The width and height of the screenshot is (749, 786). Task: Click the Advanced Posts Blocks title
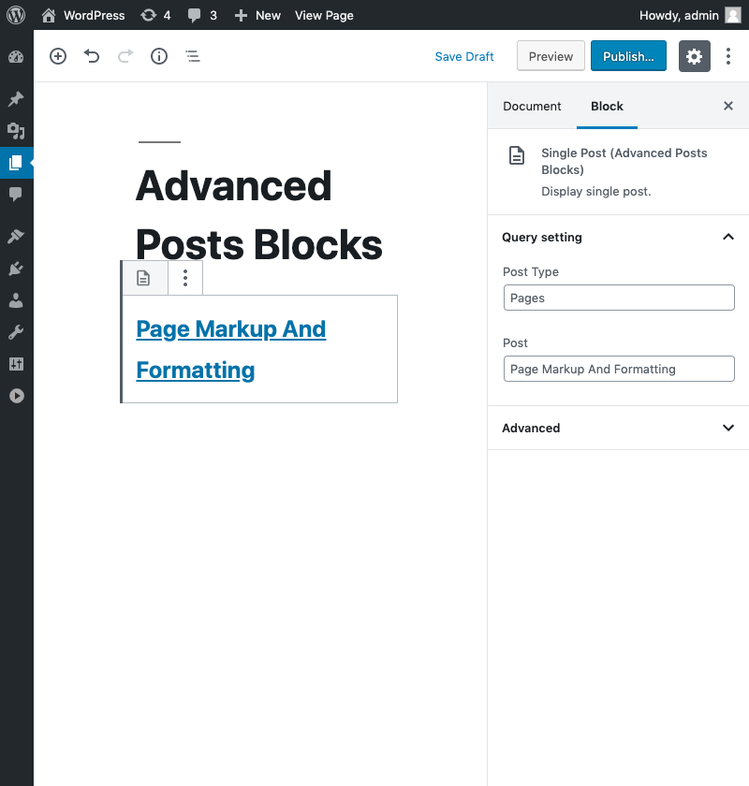pyautogui.click(x=258, y=215)
